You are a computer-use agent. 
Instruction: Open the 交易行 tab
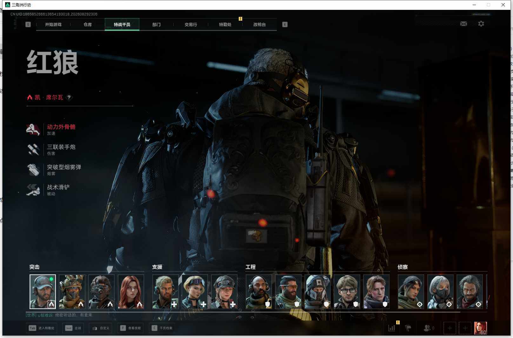point(191,24)
